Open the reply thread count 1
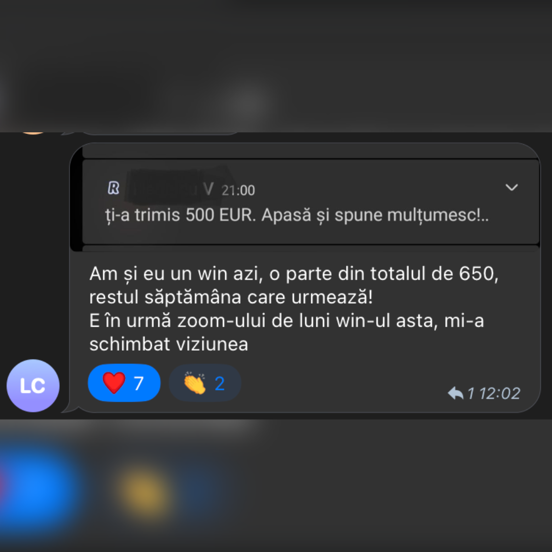The height and width of the screenshot is (552, 552). (471, 393)
